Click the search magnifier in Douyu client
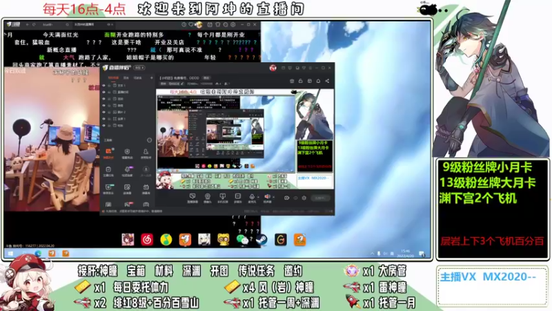 tap(67, 25)
